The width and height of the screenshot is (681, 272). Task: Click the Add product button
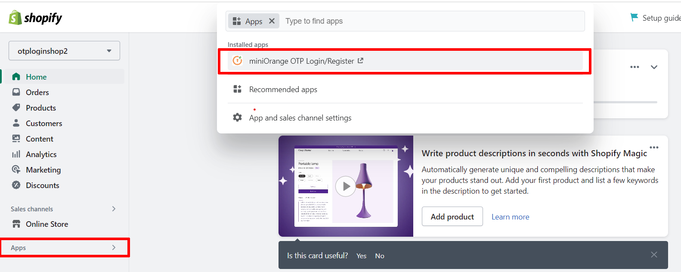[x=452, y=216]
